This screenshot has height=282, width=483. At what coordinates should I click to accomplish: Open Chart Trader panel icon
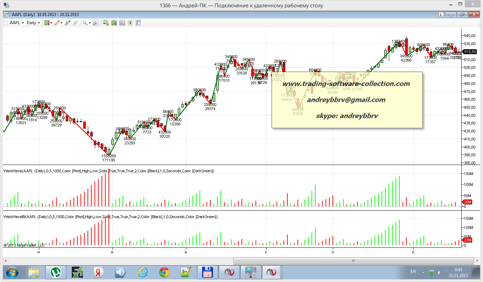click(x=105, y=23)
